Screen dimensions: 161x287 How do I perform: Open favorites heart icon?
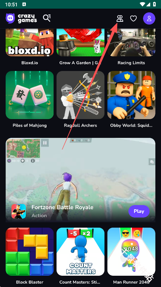(133, 18)
